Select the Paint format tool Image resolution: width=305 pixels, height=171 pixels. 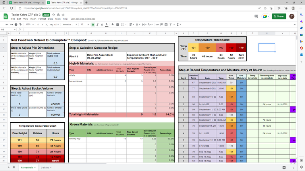[20, 25]
